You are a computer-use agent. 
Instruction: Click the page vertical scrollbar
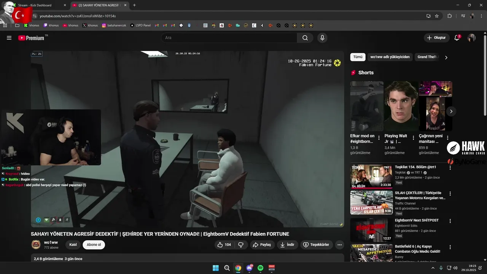(x=485, y=76)
